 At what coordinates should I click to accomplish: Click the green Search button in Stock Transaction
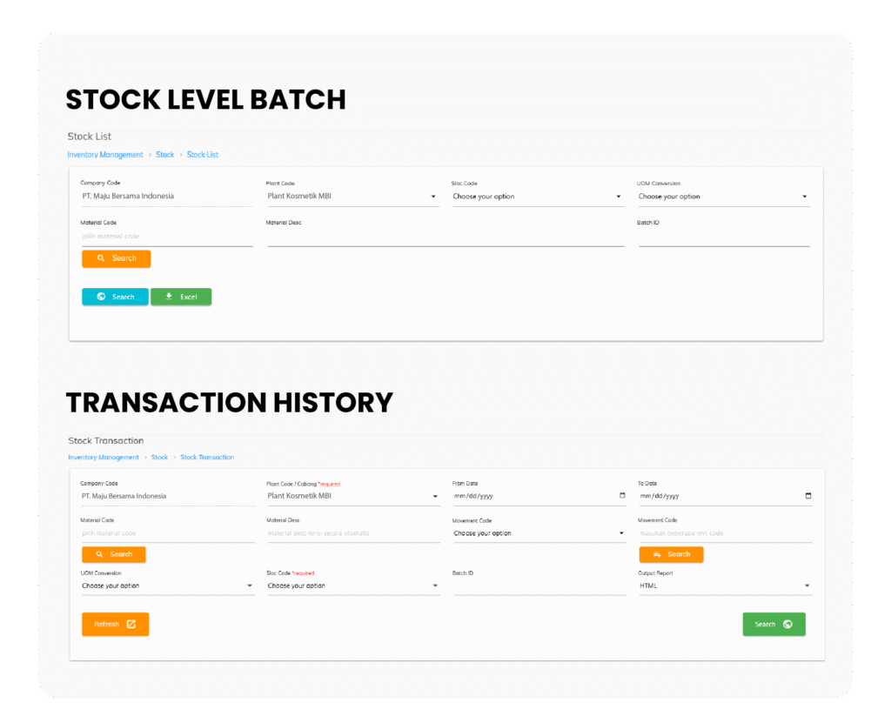774,624
